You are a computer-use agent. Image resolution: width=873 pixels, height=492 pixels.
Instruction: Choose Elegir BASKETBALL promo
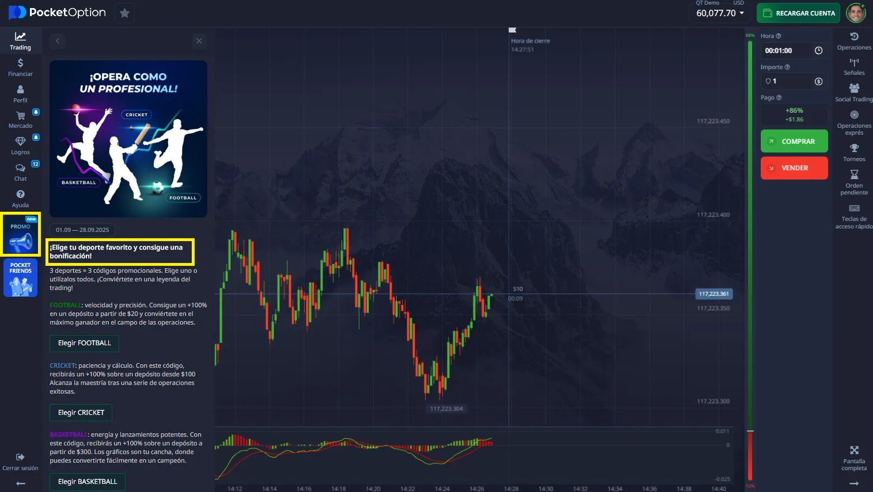click(x=88, y=482)
